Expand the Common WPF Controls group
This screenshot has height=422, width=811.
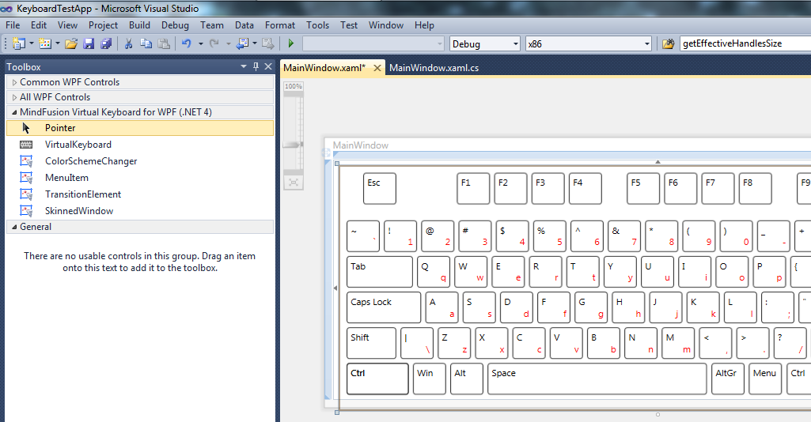pos(14,82)
